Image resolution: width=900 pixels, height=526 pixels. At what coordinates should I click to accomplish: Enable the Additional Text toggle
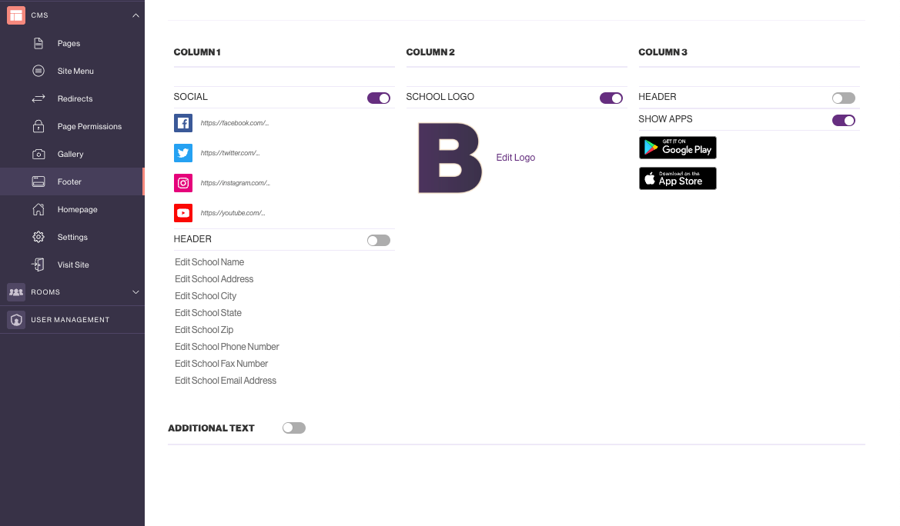tap(294, 428)
